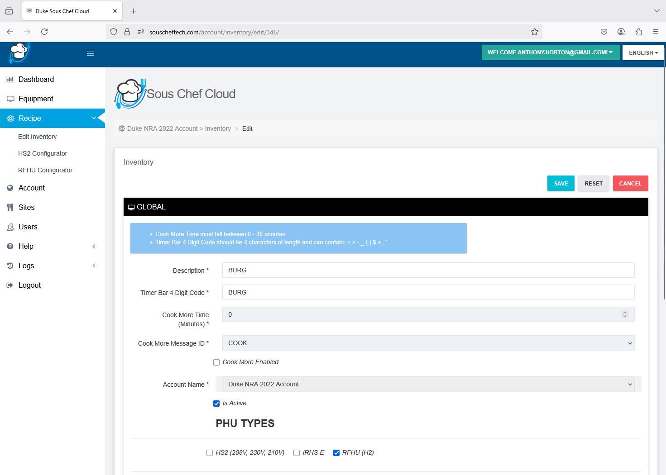666x475 pixels.
Task: Click the browser back arrow
Action: [10, 32]
